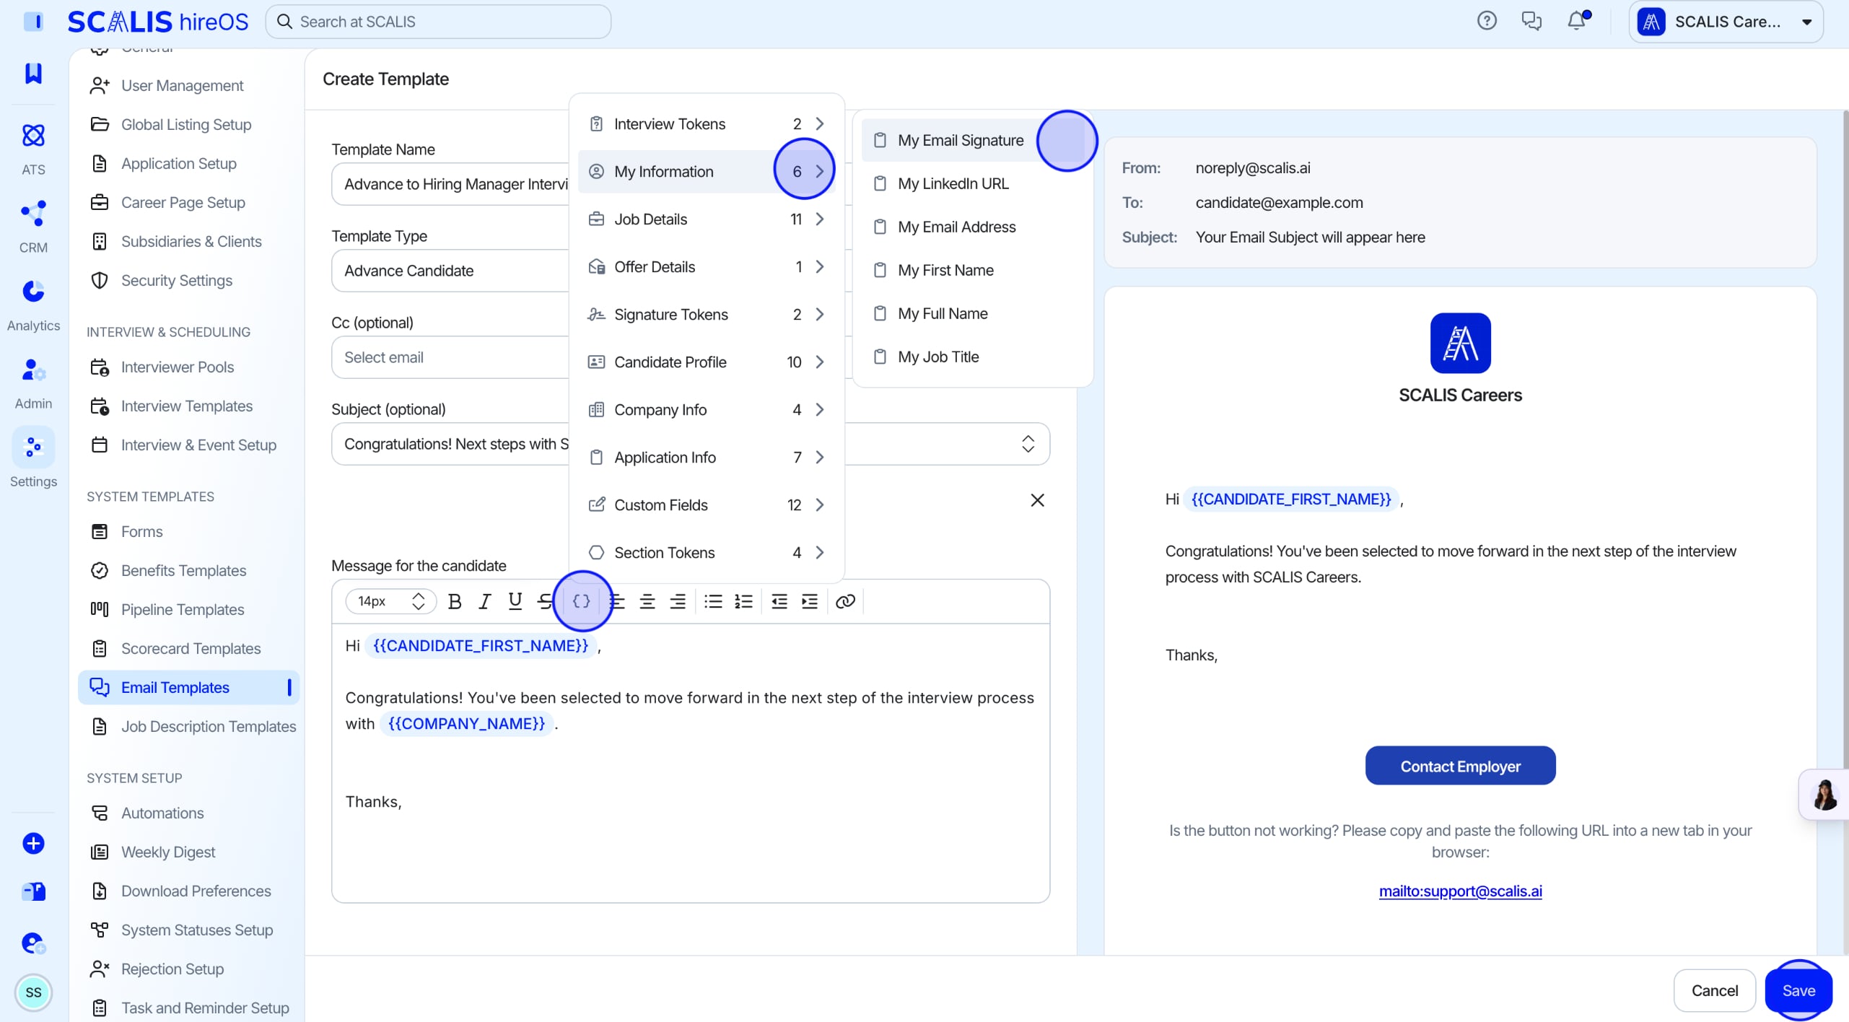The height and width of the screenshot is (1022, 1849).
Task: Open the chat messages icon in header
Action: 1531,21
